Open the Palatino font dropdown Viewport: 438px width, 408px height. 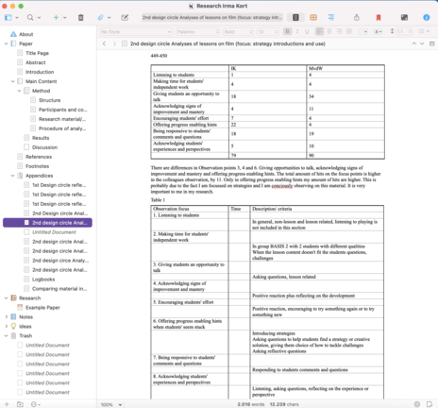pos(197,31)
